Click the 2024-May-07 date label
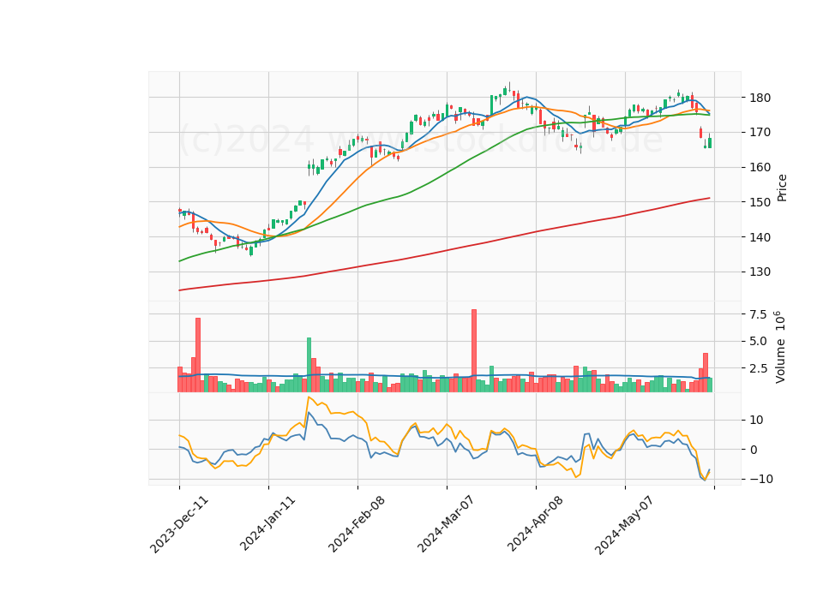 (624, 525)
